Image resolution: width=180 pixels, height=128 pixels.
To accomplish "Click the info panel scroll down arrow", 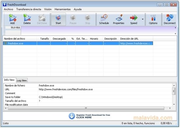I will [x=174, y=104].
